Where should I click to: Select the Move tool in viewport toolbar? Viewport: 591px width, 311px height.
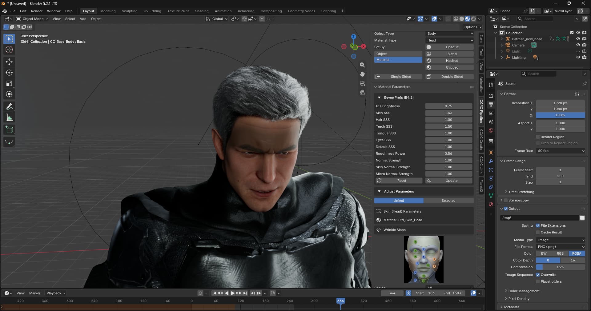[9, 62]
